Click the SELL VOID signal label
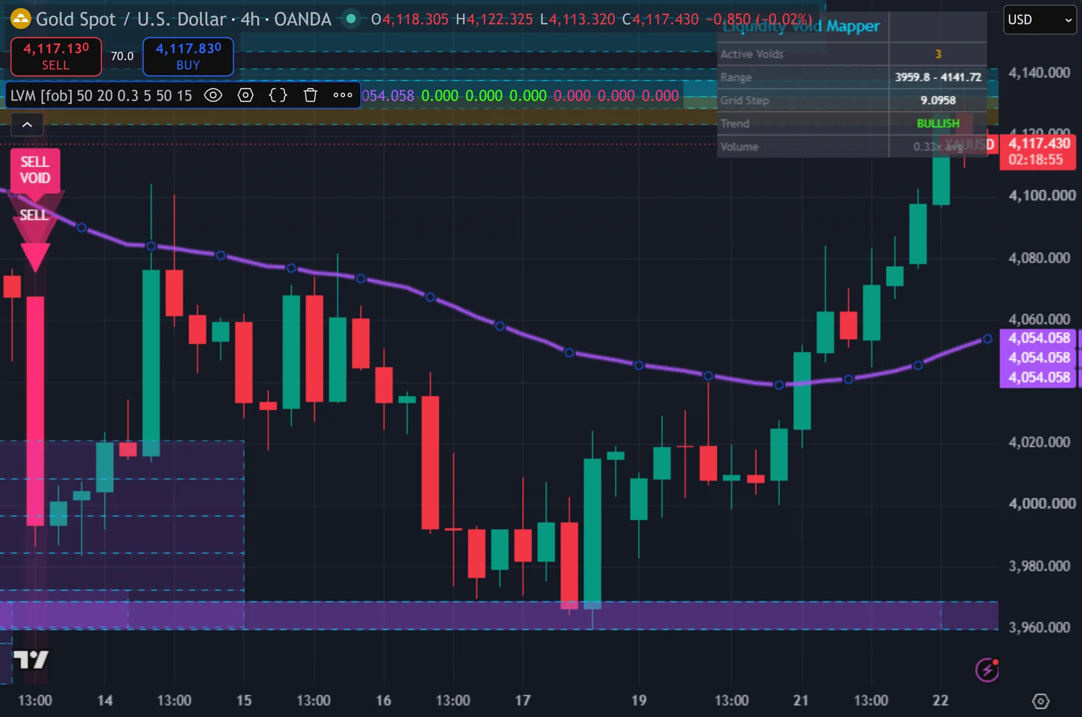This screenshot has height=717, width=1082. [35, 170]
